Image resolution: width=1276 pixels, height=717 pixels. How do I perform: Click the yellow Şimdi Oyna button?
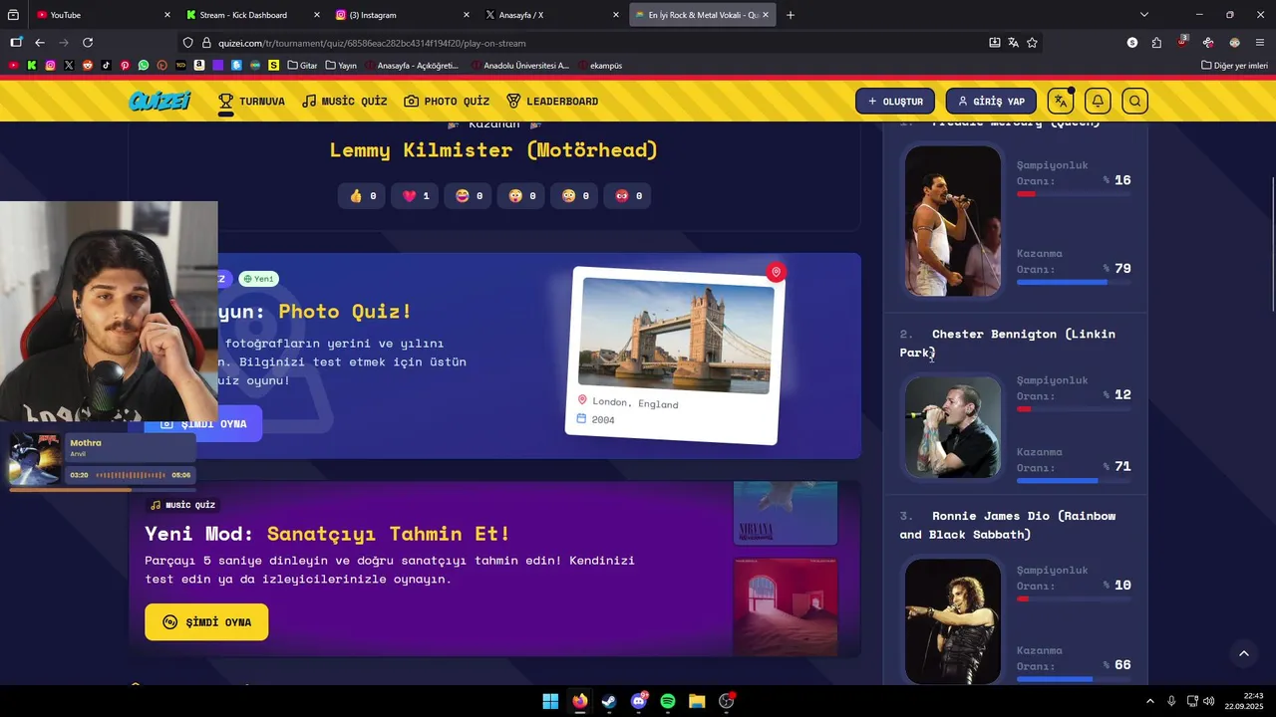206,622
